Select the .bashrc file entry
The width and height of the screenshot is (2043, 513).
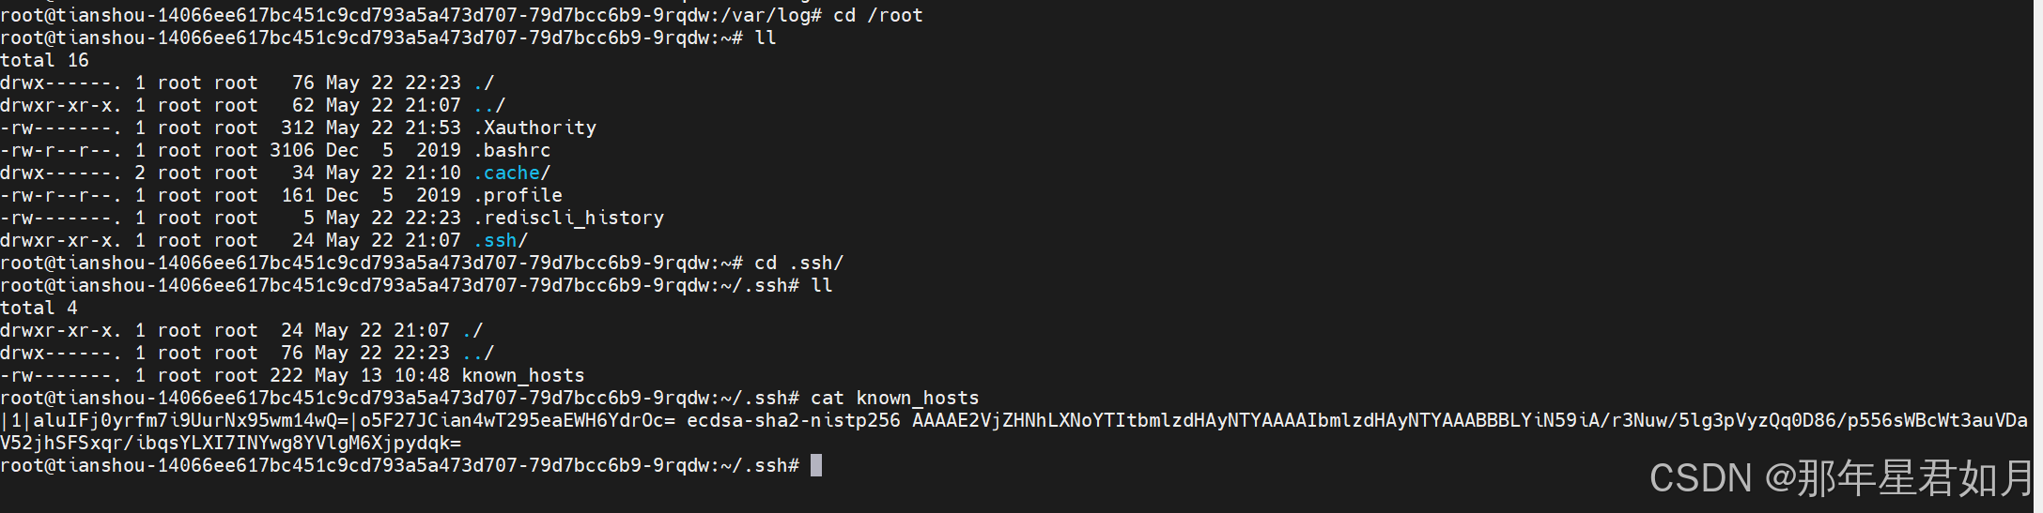[513, 150]
